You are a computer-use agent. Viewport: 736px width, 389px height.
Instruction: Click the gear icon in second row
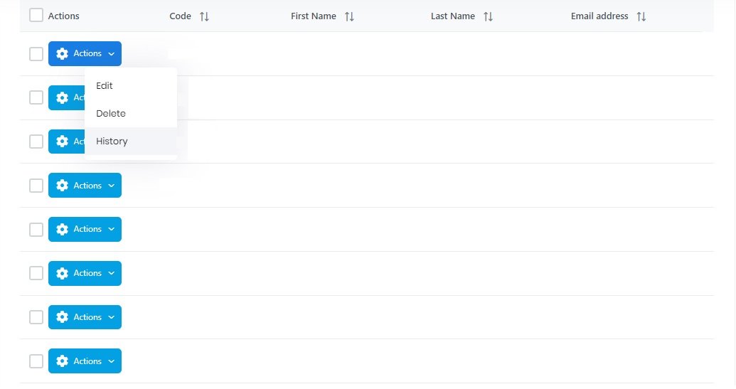point(62,98)
